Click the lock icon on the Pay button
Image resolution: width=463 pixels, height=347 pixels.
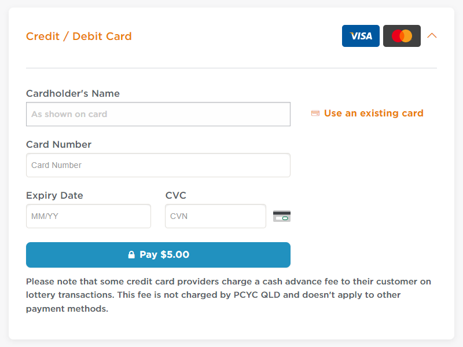coord(132,255)
